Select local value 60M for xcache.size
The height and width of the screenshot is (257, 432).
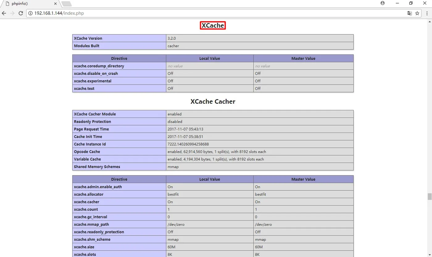point(171,247)
